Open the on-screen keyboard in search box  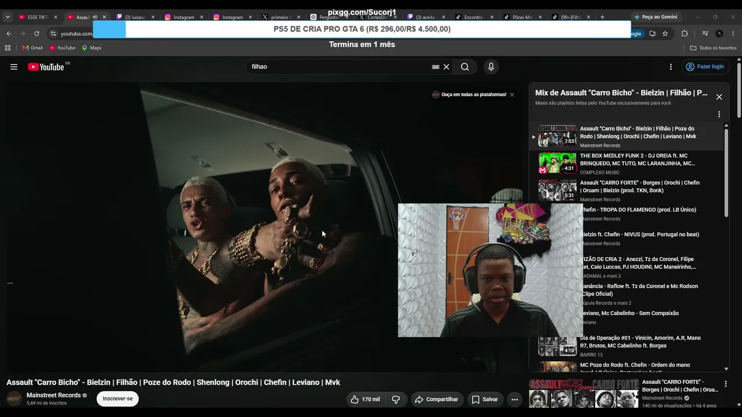pos(435,67)
